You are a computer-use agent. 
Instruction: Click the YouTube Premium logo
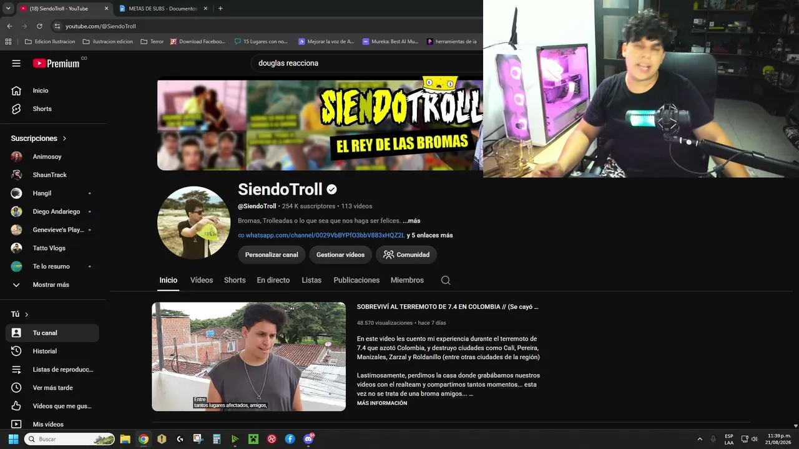(x=56, y=63)
